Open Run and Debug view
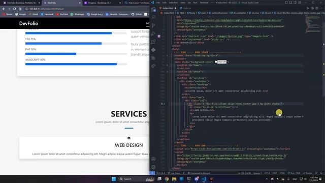Viewport: 325px width, 183px height. point(153,34)
